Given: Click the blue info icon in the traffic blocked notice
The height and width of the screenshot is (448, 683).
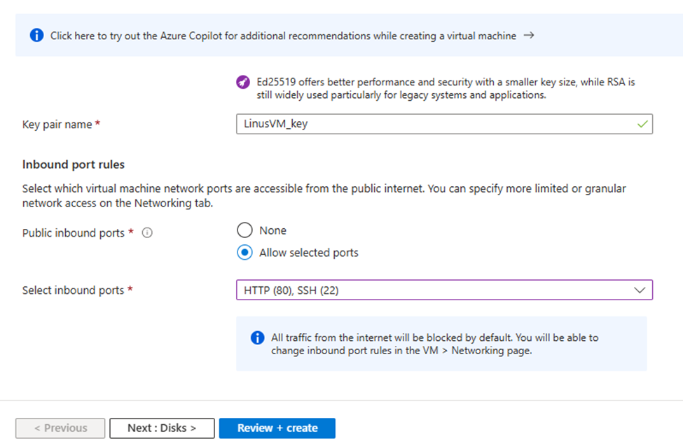Looking at the screenshot, I should (x=257, y=338).
